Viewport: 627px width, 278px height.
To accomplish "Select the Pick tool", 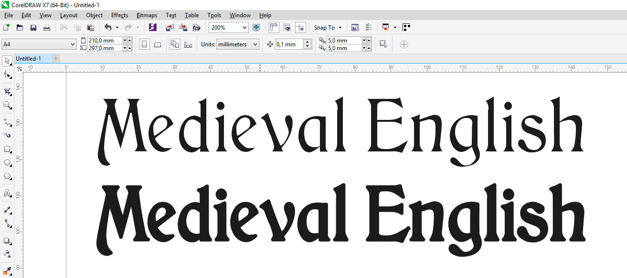I will tap(7, 61).
